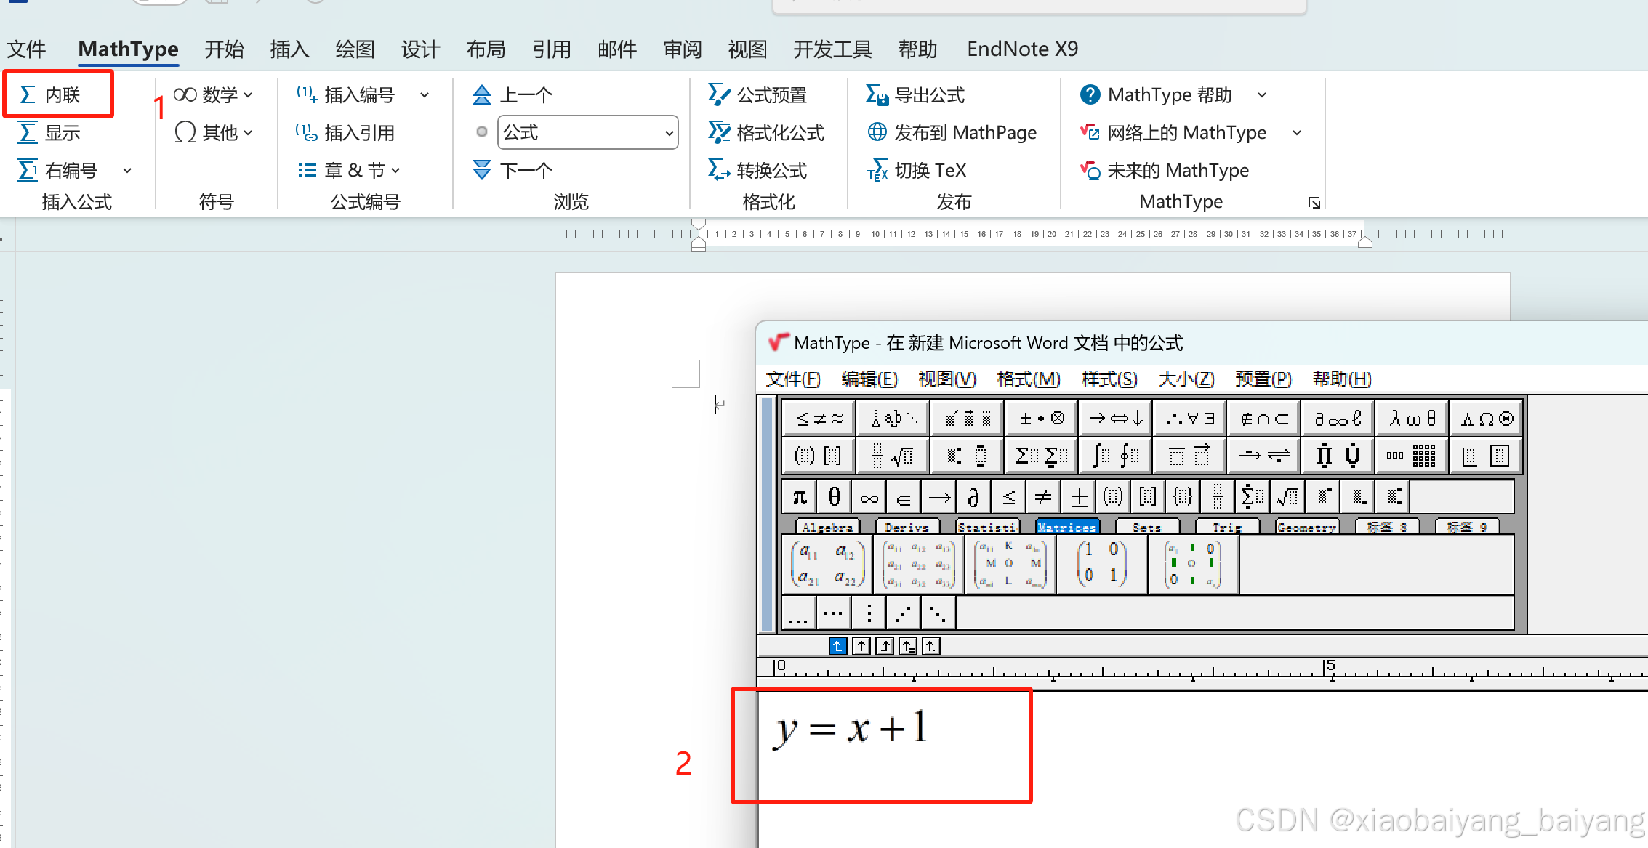Select the radio button beside the 公式 combo box

coord(481,132)
